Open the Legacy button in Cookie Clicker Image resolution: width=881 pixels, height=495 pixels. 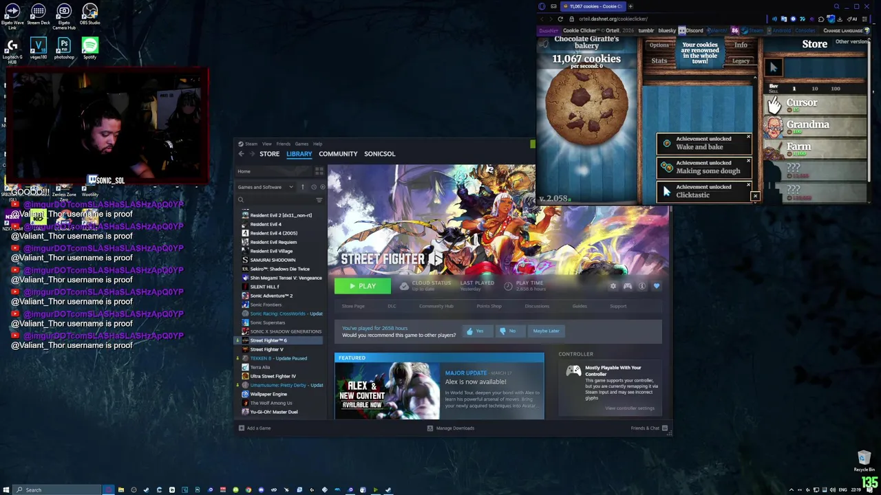(x=741, y=61)
